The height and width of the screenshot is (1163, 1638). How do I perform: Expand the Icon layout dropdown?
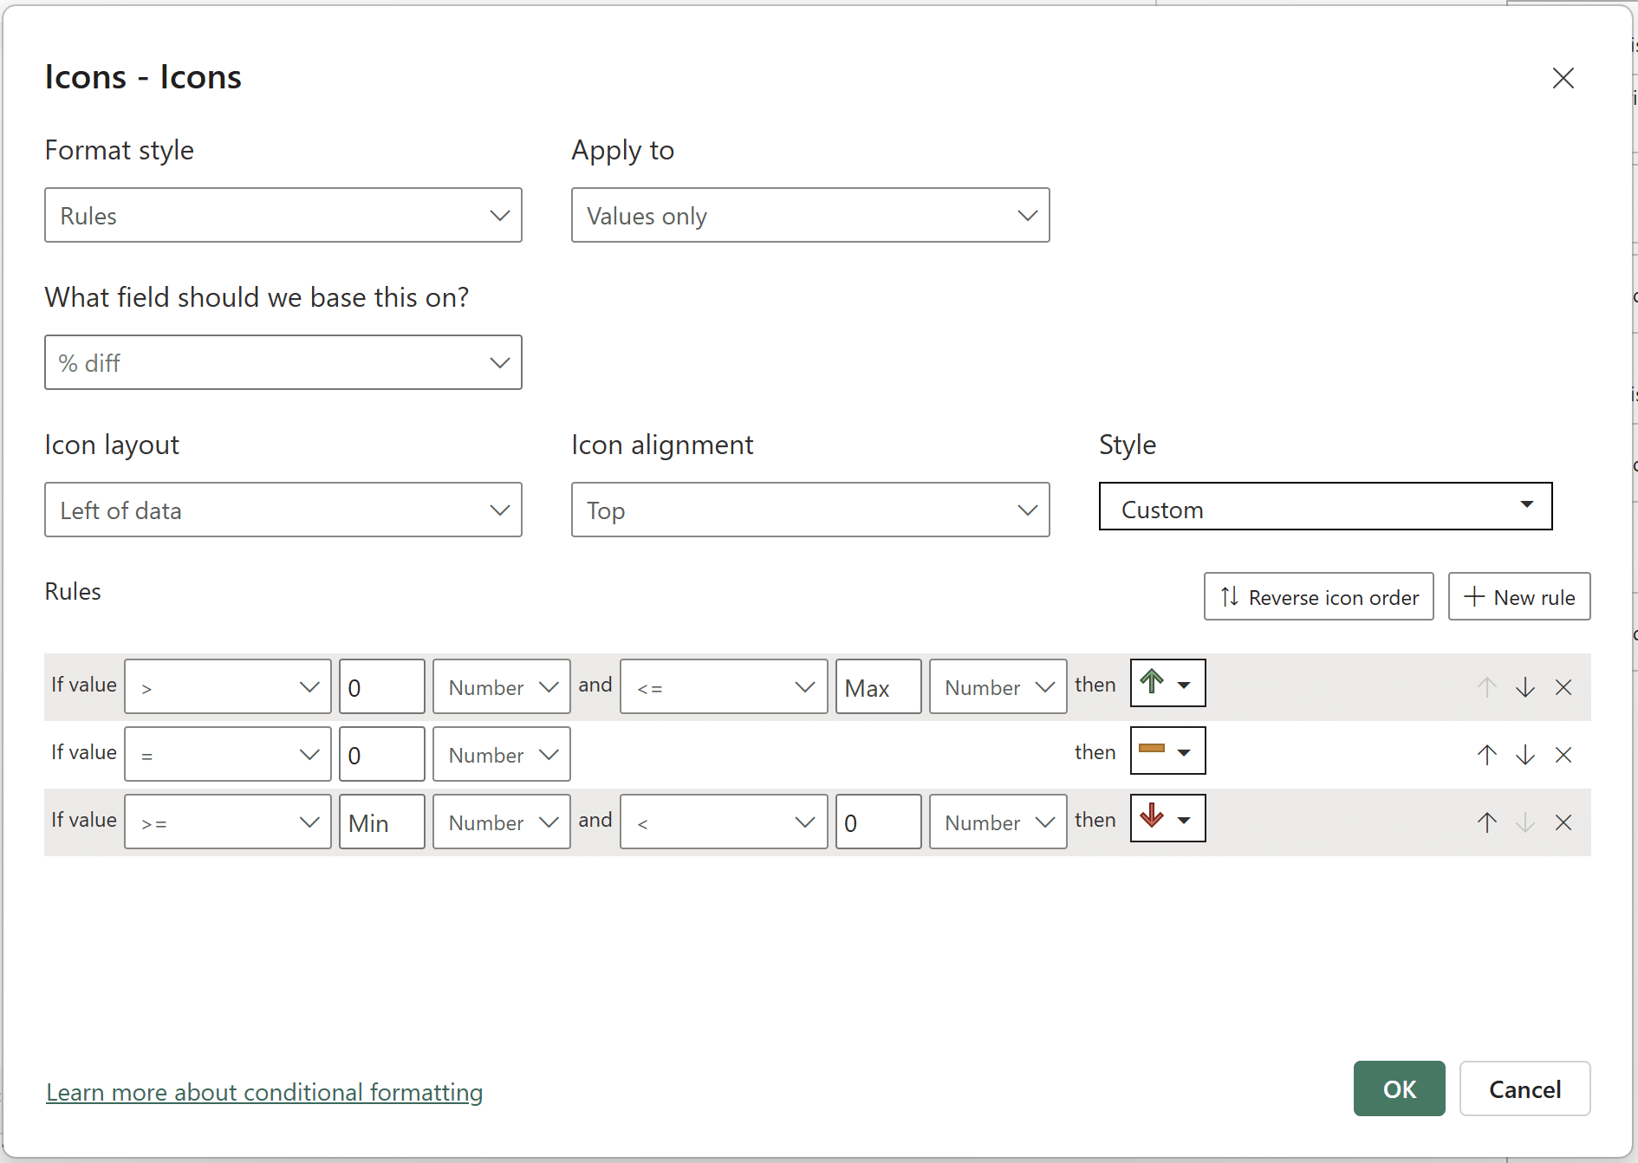coord(283,510)
